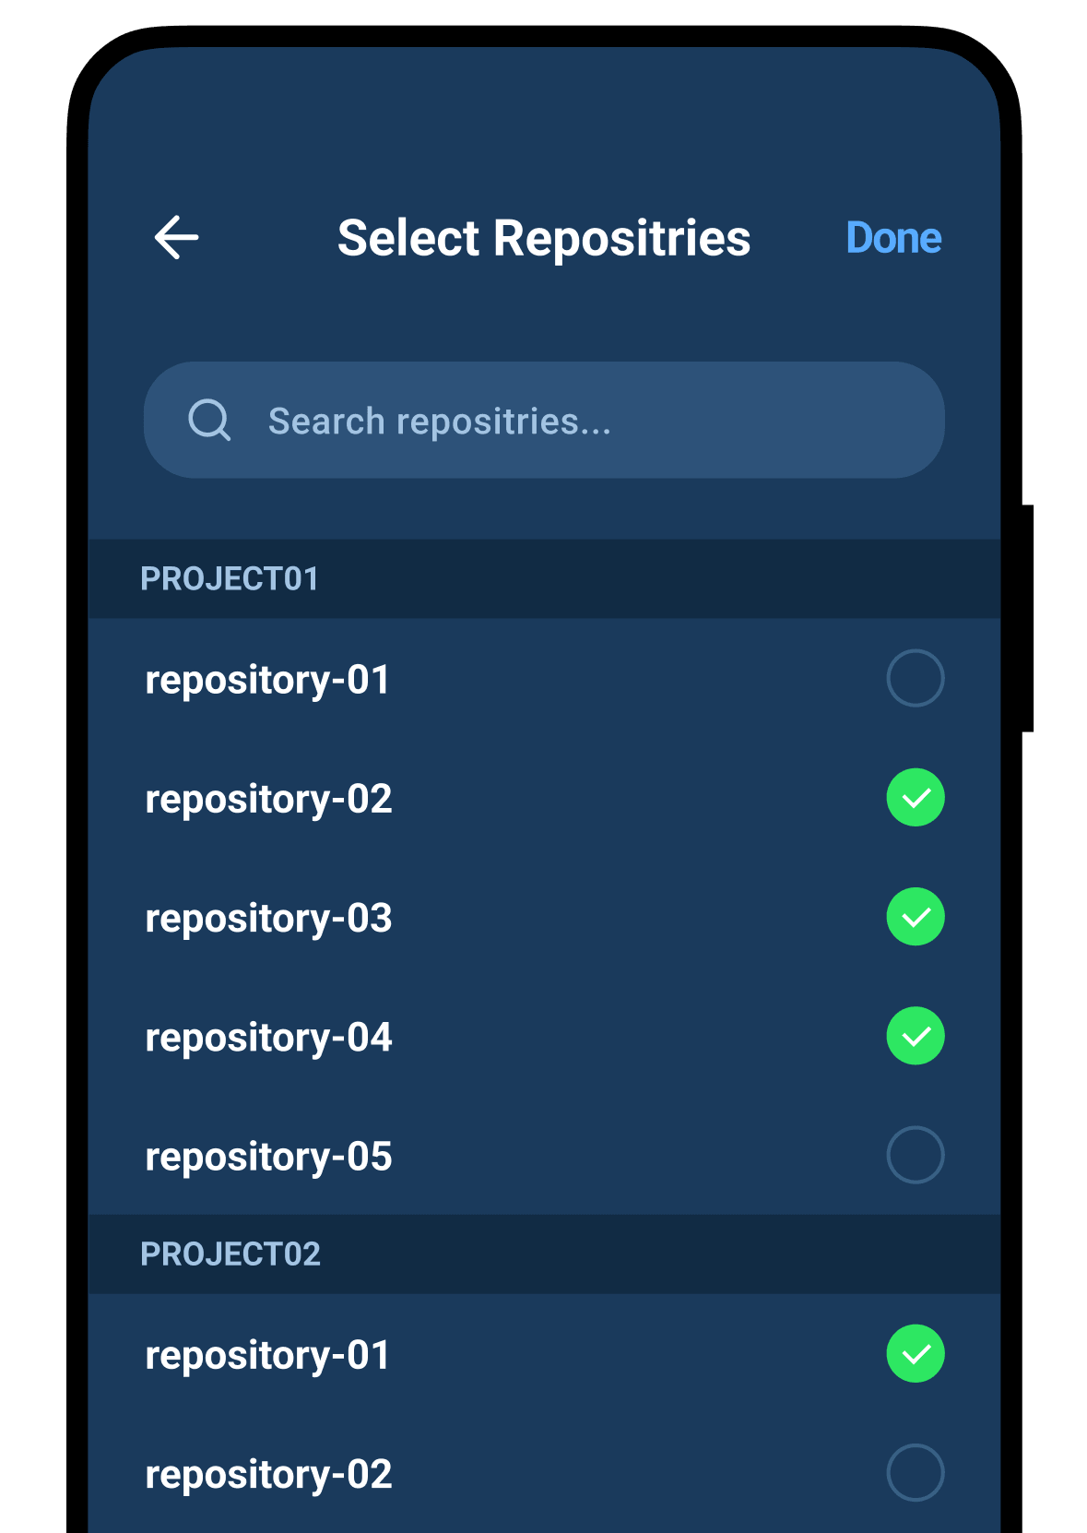Viewport: 1087px width, 1533px height.
Task: Tap the repository-01 label in PROJECT02
Action: [267, 1356]
